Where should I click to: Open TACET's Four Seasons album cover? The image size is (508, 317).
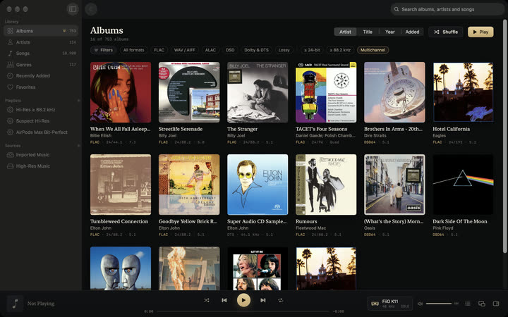coord(326,92)
